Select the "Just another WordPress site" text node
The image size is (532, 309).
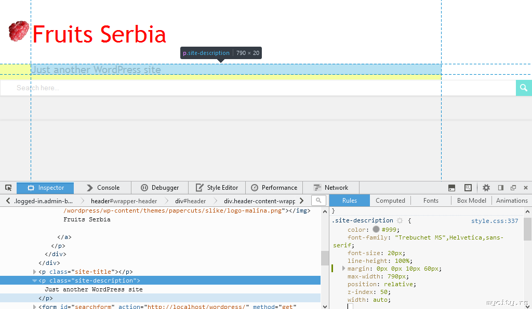coord(94,289)
